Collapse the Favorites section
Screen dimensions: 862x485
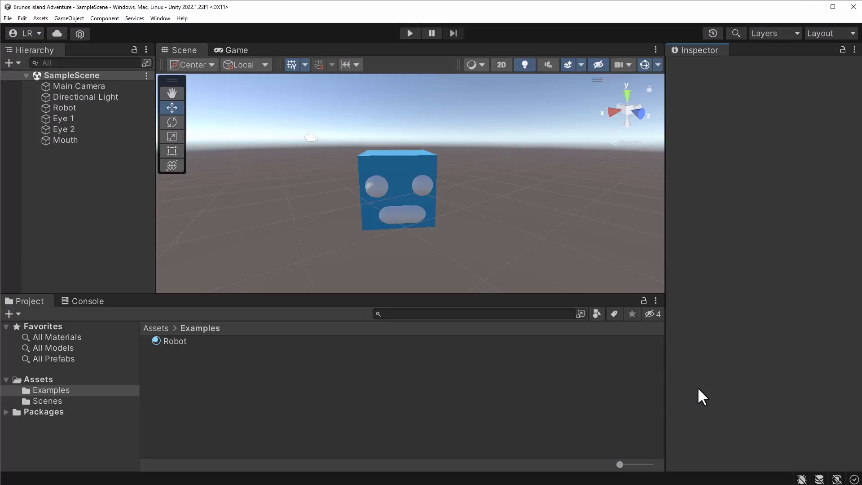coord(6,327)
